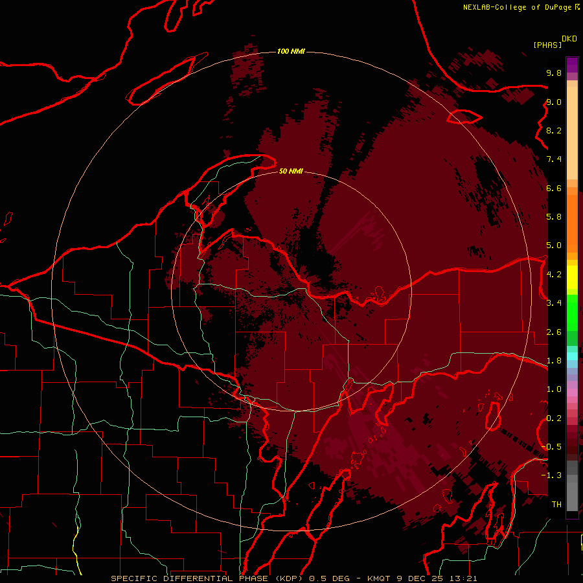The image size is (583, 583).
Task: Select the 1.0 value on the color scale
Action: (x=554, y=389)
